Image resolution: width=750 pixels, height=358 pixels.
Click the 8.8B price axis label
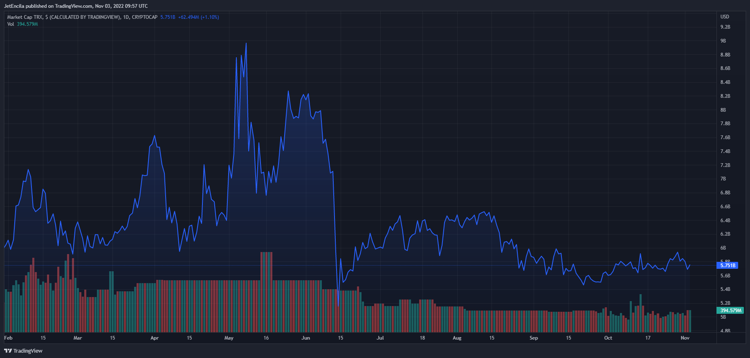[x=725, y=55]
